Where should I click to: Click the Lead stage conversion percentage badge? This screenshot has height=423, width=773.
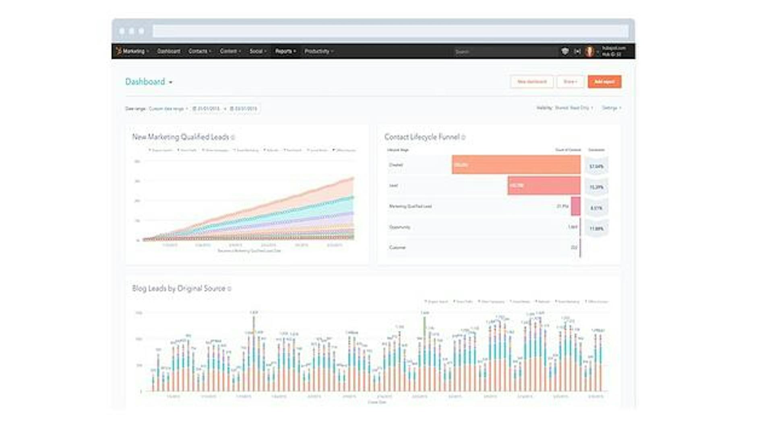[x=596, y=187]
